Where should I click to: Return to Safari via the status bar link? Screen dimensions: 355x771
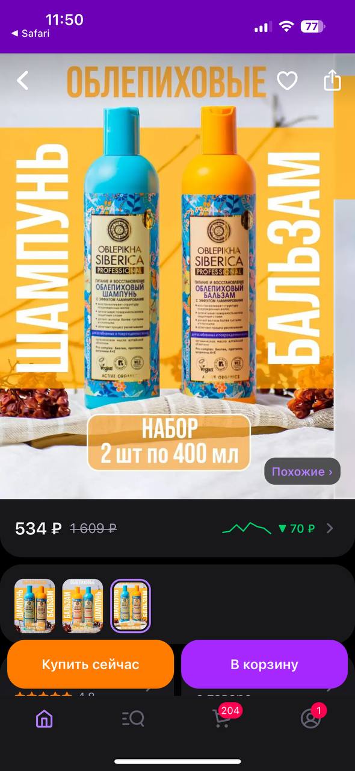(x=31, y=34)
